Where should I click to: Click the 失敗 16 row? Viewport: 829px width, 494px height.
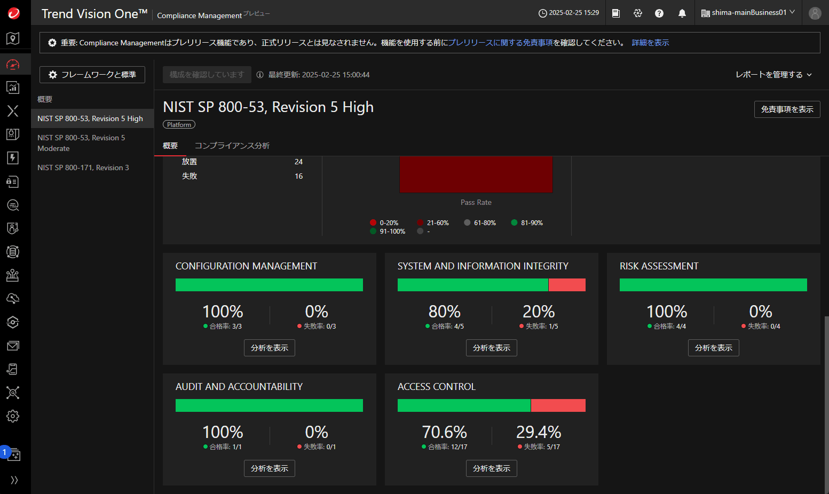click(242, 176)
